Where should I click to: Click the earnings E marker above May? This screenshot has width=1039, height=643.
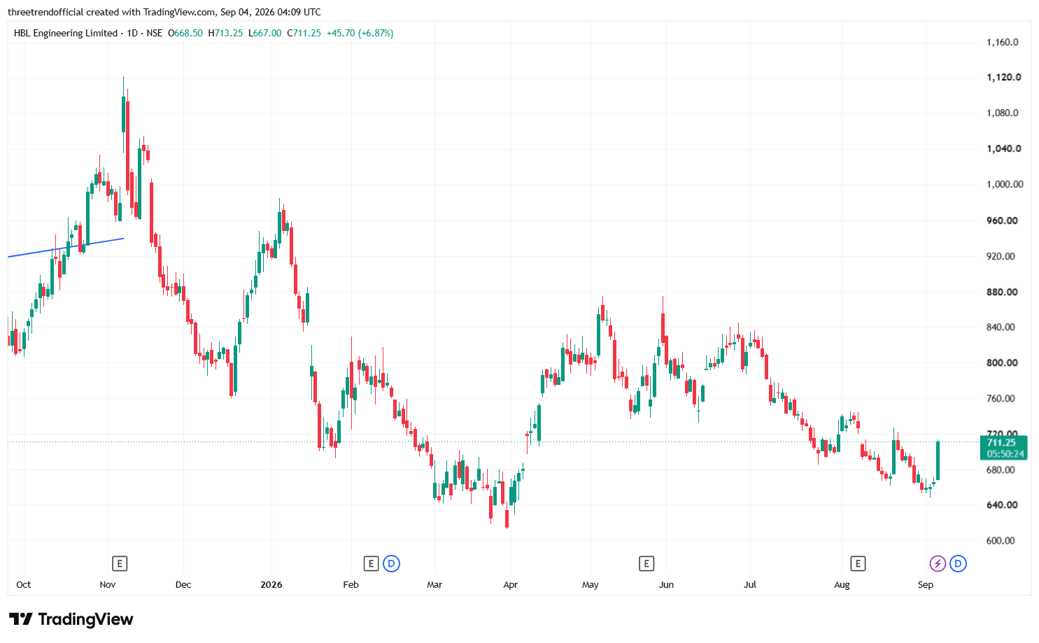click(x=646, y=563)
